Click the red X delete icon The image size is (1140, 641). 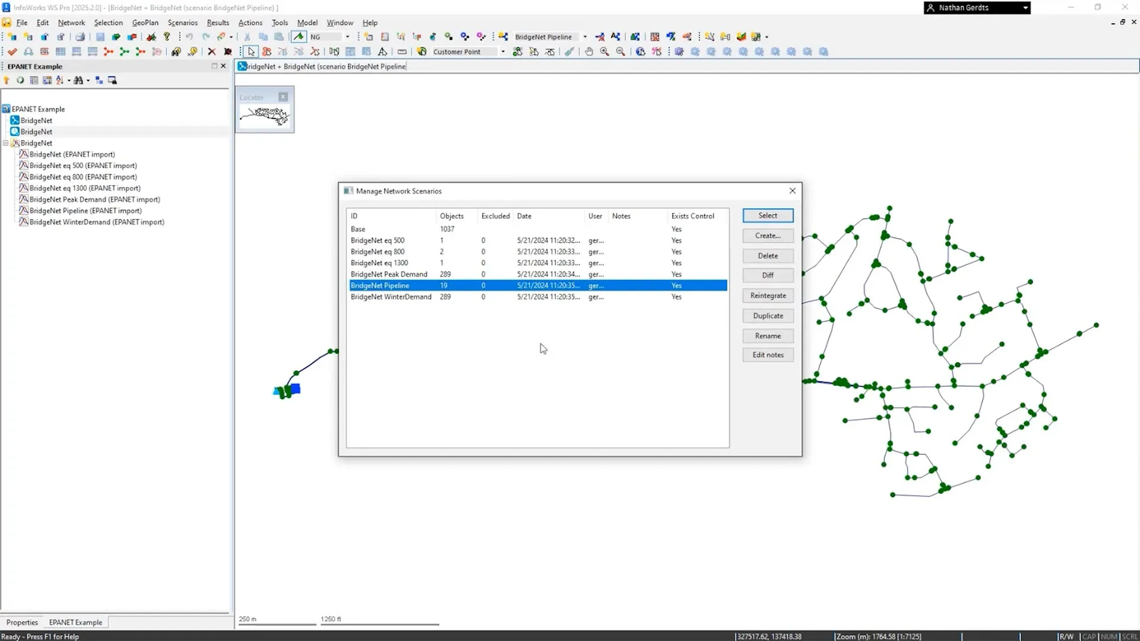(x=211, y=52)
